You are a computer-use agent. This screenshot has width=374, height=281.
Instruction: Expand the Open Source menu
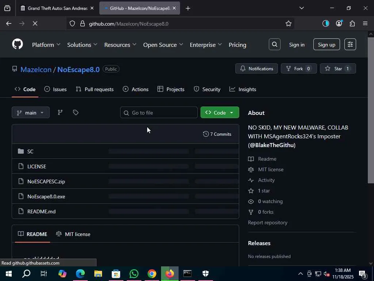click(x=163, y=45)
